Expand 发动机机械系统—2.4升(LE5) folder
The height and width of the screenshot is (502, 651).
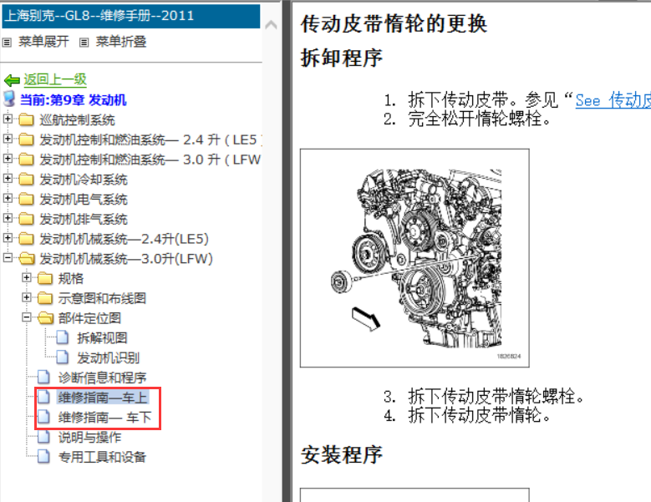(8, 238)
